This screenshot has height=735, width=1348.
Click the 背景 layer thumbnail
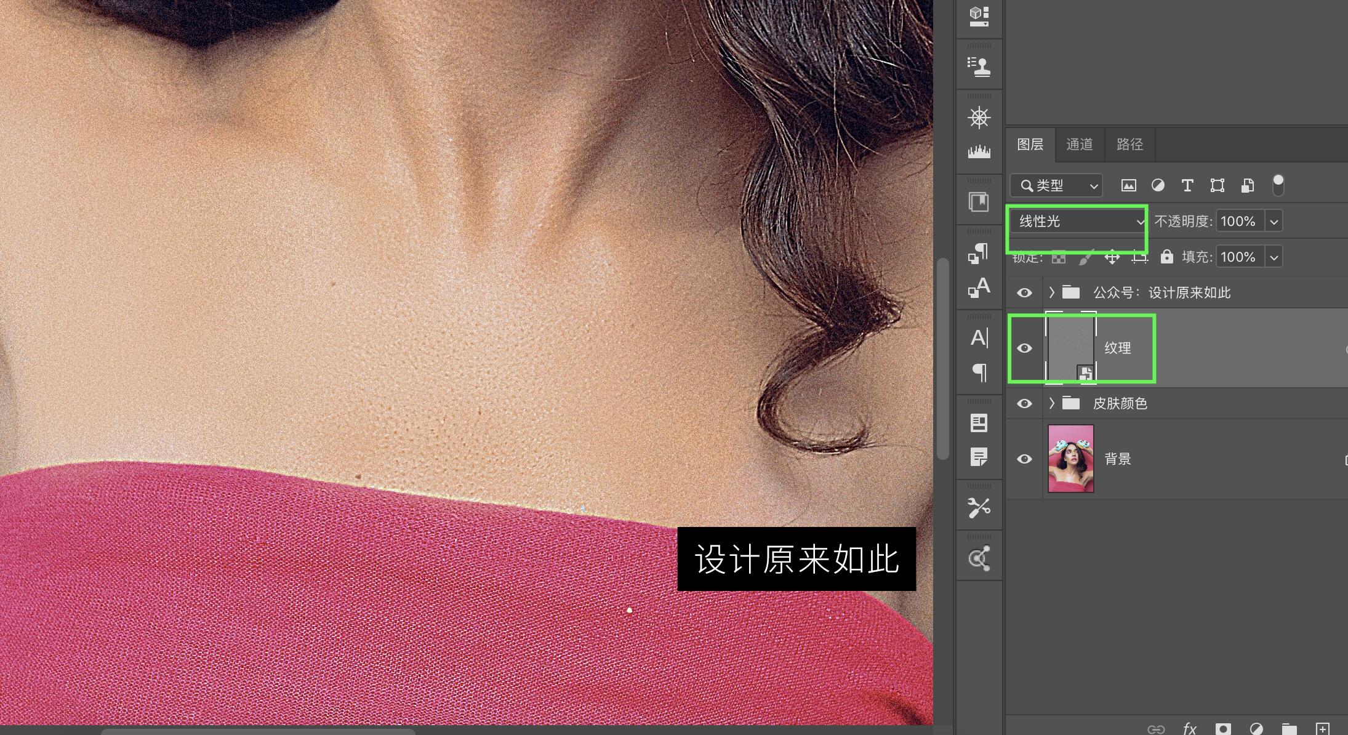click(x=1070, y=459)
